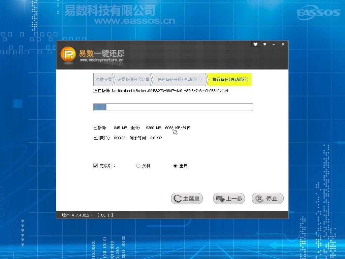
Task: Choose the 重启 radio option
Action: 175,166
